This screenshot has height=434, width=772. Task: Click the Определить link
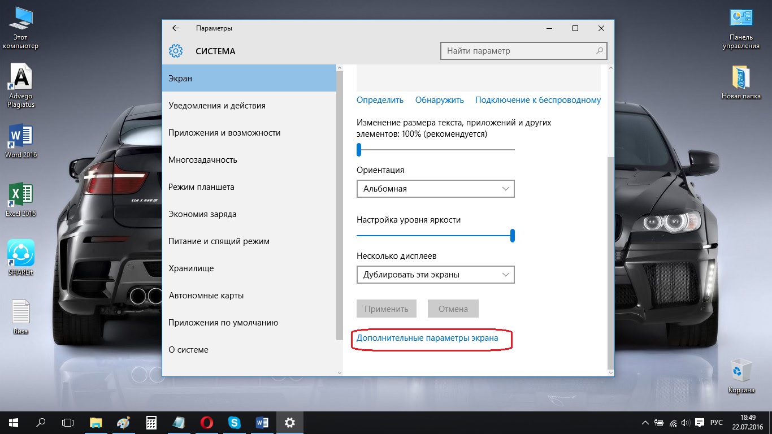tap(380, 100)
